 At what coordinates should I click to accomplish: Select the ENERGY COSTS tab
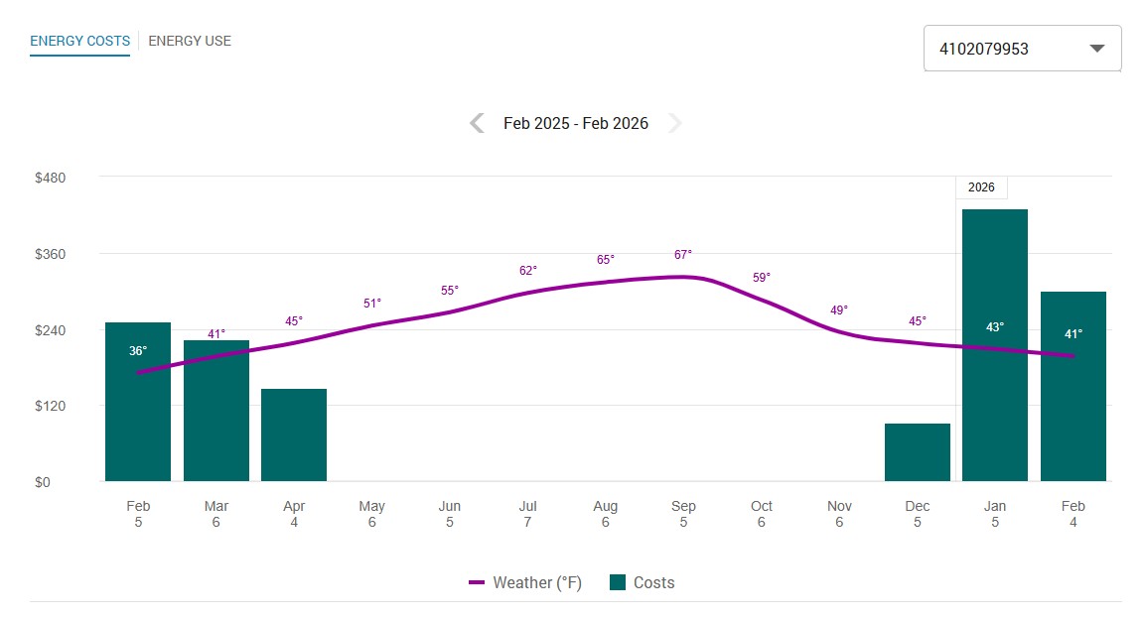[x=79, y=41]
